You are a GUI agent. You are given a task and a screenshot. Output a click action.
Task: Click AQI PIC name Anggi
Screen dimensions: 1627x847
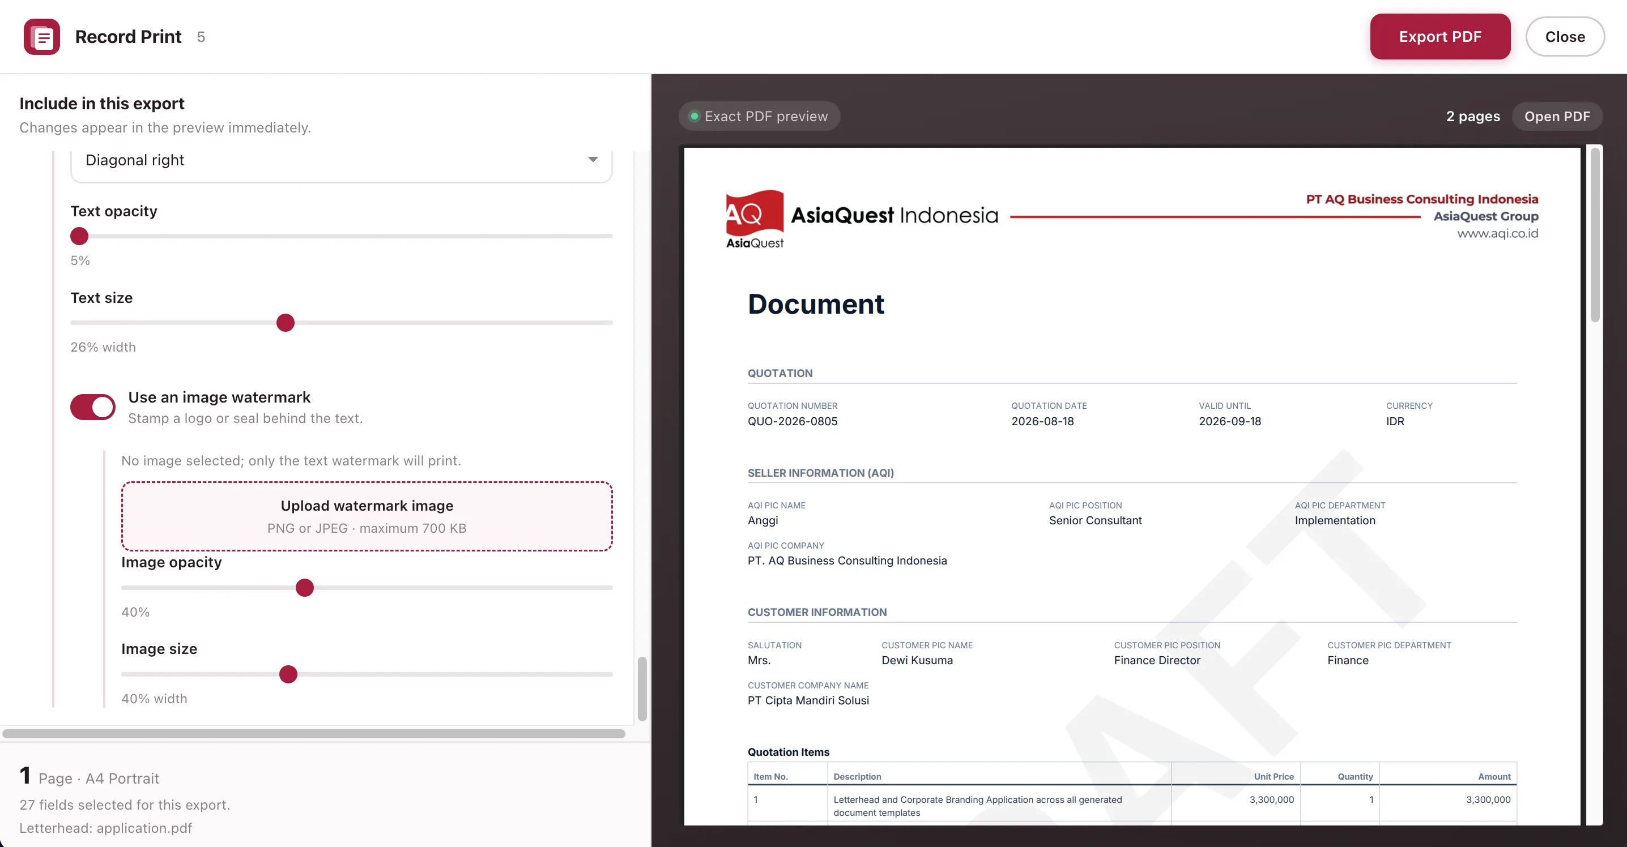click(x=763, y=521)
